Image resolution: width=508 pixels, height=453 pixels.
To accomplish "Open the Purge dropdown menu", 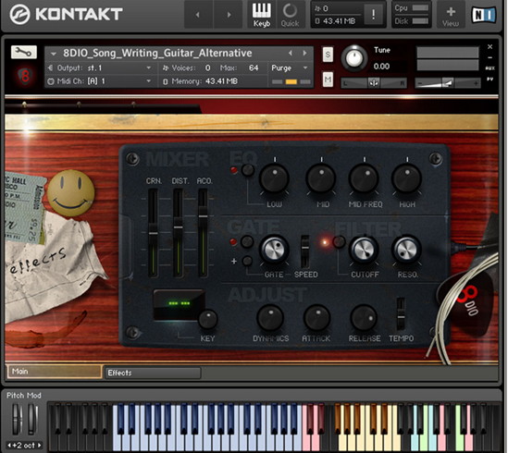I will tap(290, 68).
